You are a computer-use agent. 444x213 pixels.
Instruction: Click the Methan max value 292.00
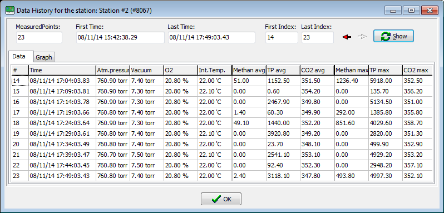point(352,112)
